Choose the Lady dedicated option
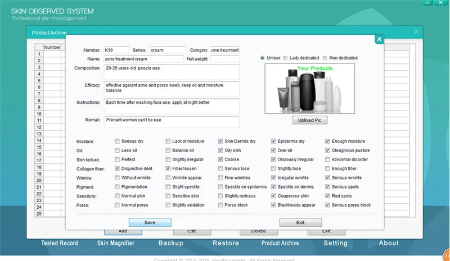The width and height of the screenshot is (450, 261). [x=285, y=58]
